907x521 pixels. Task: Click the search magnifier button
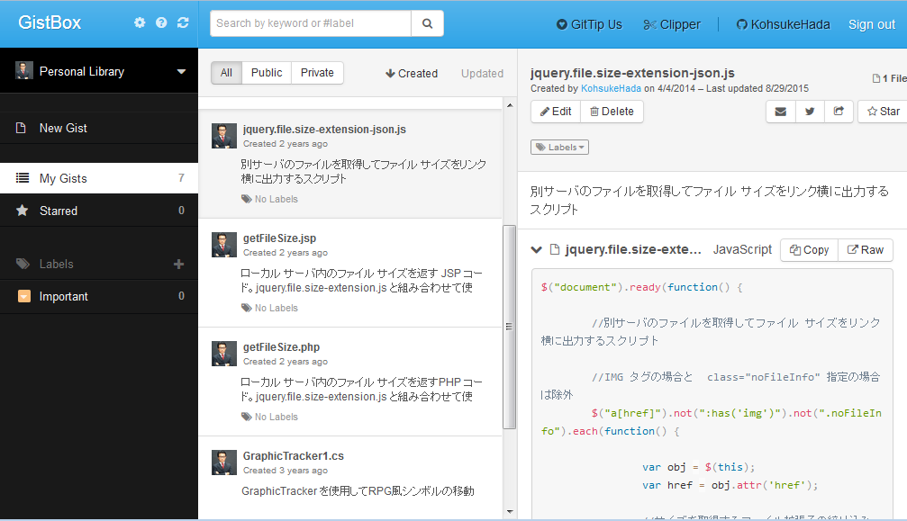click(x=428, y=23)
